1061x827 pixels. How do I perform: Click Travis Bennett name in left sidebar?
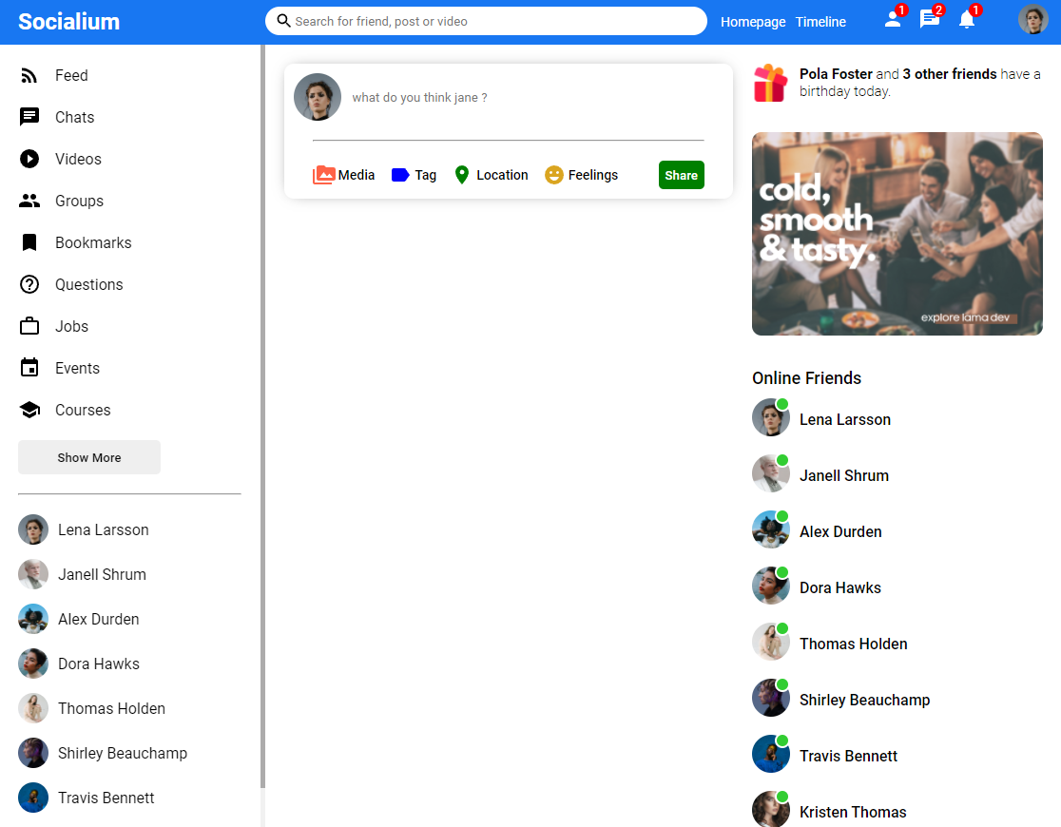[x=106, y=798]
